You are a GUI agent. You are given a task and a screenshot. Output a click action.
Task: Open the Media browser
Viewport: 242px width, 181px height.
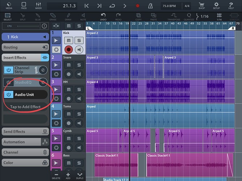coord(9,5)
